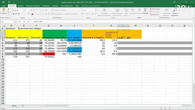Toggle Merge and Center (Объединить и поместить)
195x110 pixels.
point(65,14)
